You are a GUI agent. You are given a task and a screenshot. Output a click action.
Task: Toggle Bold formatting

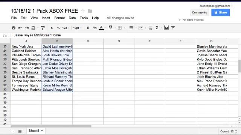point(88,28)
